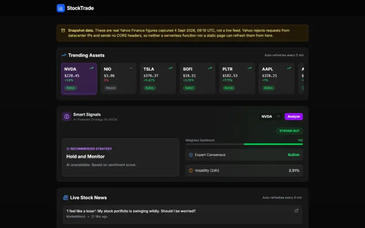Click the up-trend arrow on PLTR card
Viewport: 365px width, 228px height.
250,68
